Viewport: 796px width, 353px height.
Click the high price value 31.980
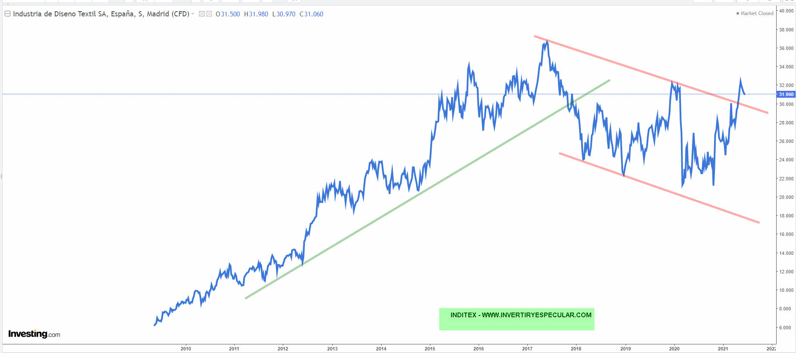point(258,14)
